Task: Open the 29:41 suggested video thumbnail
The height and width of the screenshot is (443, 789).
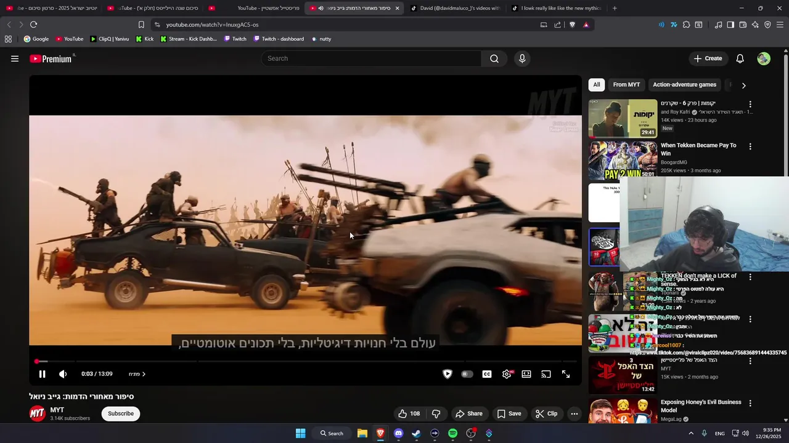Action: click(x=623, y=118)
